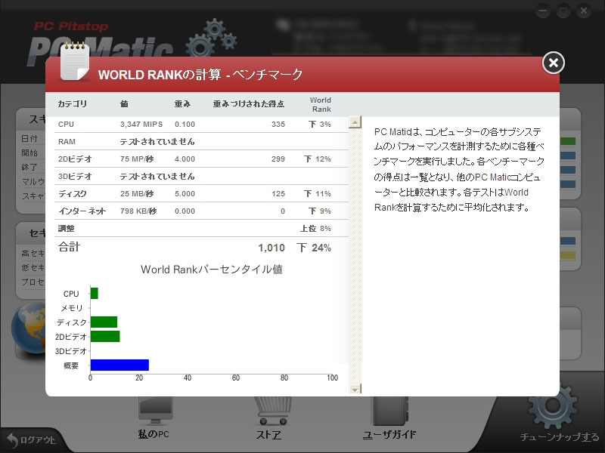This screenshot has width=605, height=453.
Task: Select the インターネット row label
Action: coord(82,211)
